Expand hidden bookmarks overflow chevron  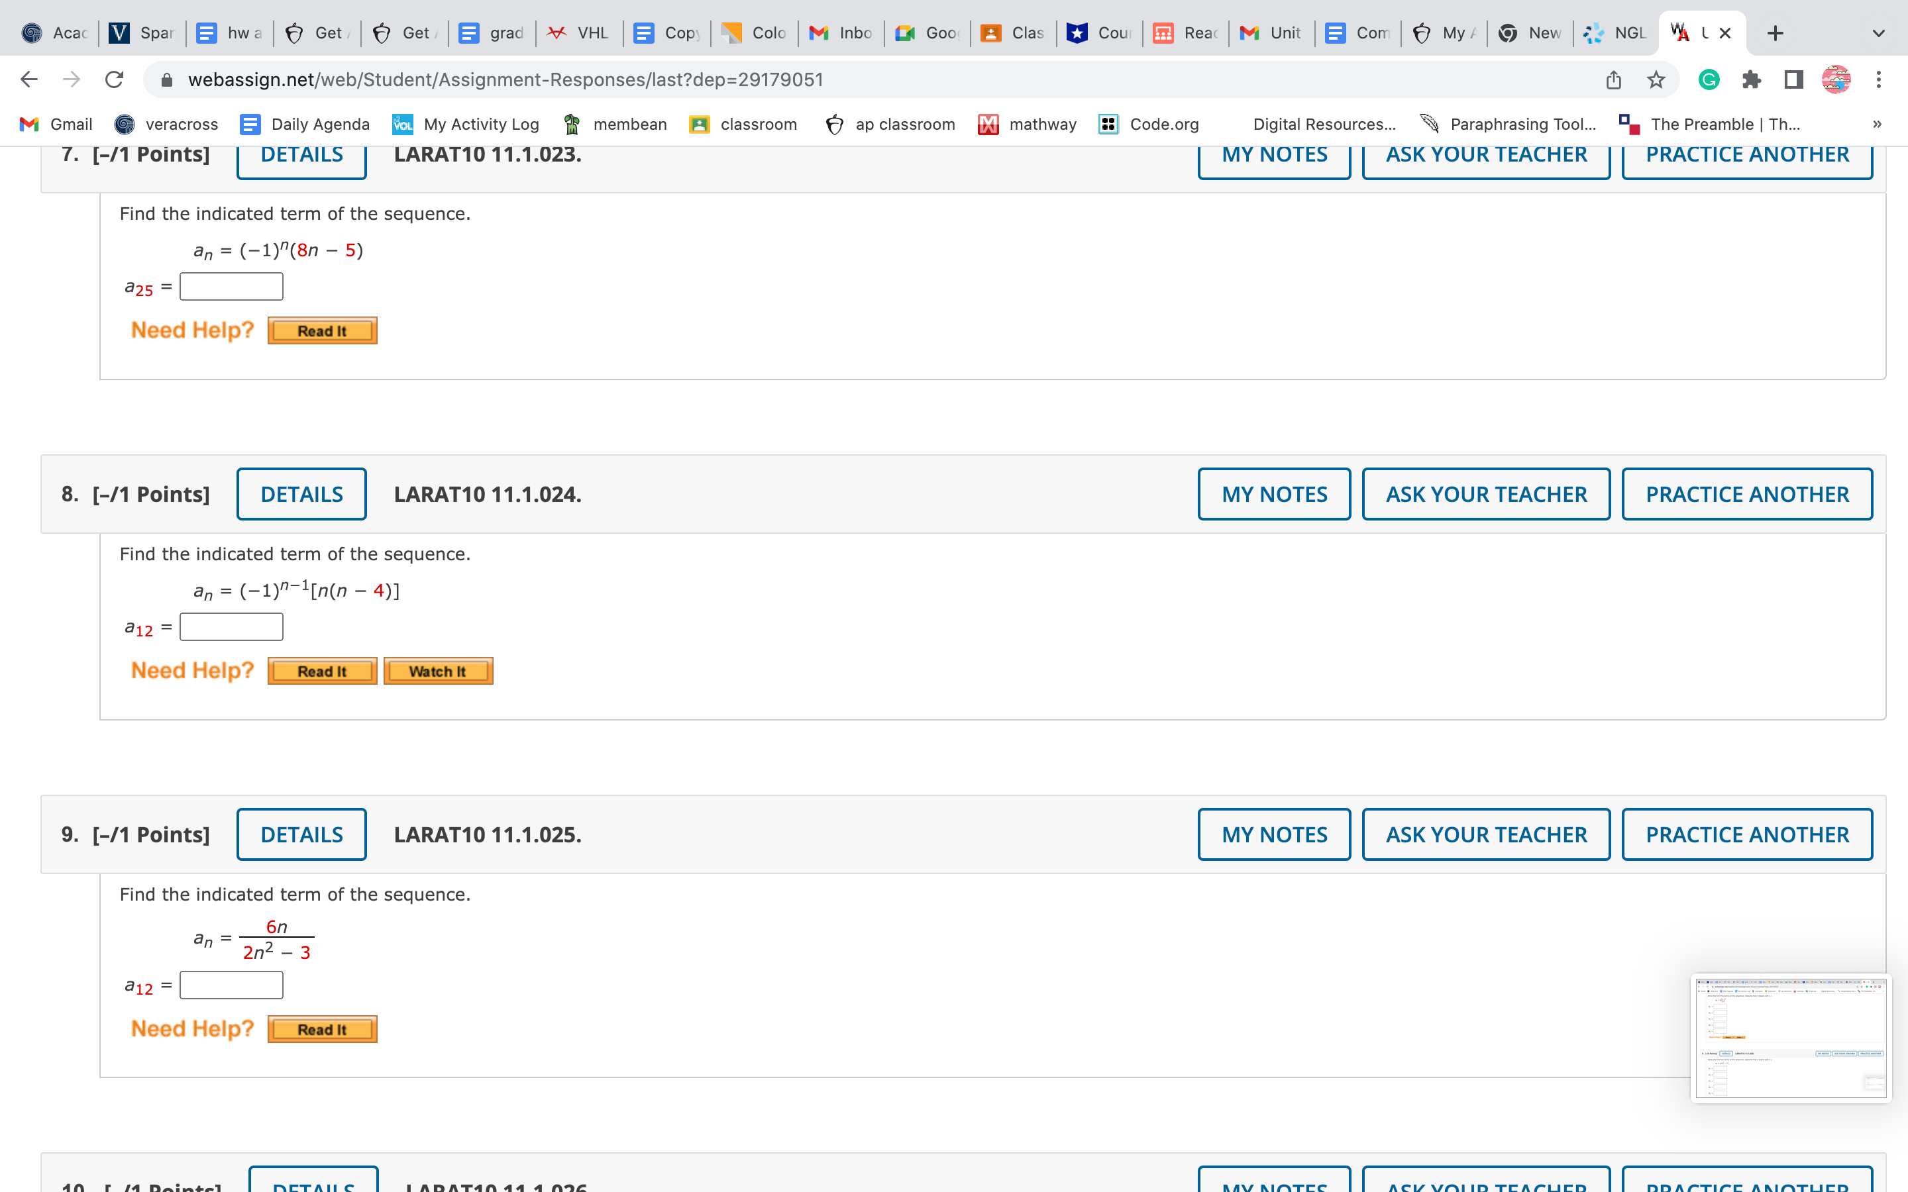1878,124
